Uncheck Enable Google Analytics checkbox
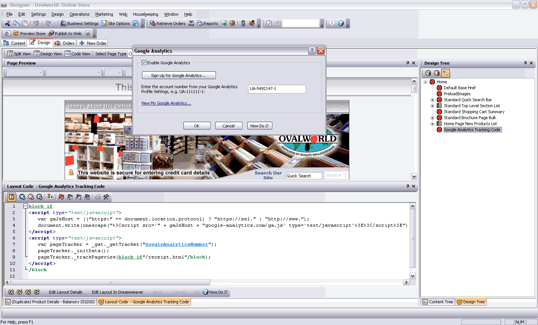Image resolution: width=538 pixels, height=325 pixels. (144, 63)
